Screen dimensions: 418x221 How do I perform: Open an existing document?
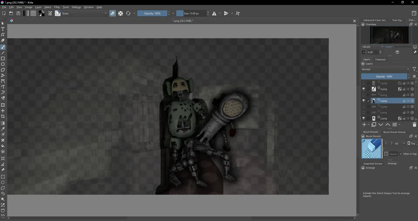pyautogui.click(x=11, y=13)
